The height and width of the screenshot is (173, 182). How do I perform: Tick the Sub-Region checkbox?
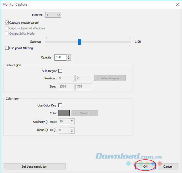tap(60, 71)
